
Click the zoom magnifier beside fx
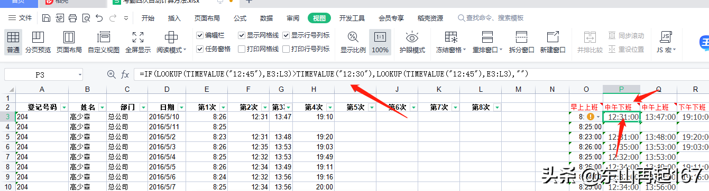pyautogui.click(x=111, y=74)
